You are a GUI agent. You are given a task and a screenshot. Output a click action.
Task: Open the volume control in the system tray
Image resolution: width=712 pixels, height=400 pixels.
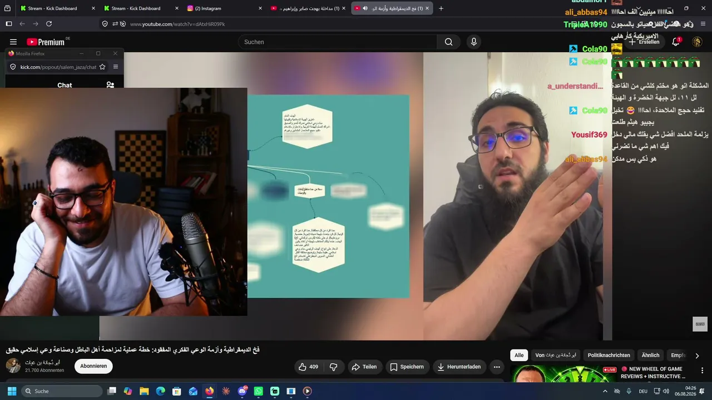[x=666, y=391]
